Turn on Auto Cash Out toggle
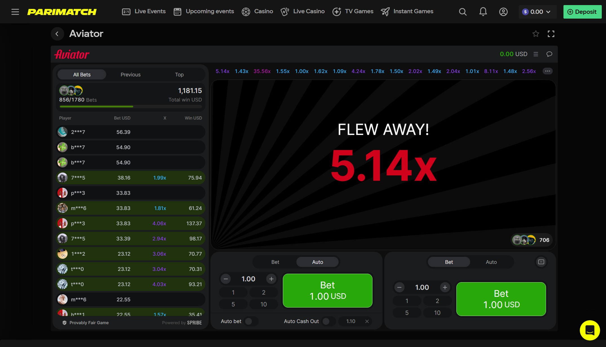606x347 pixels. [328, 321]
